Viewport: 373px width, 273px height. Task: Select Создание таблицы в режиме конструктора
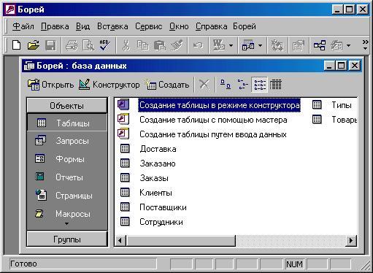click(219, 105)
